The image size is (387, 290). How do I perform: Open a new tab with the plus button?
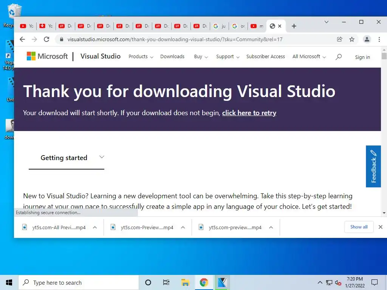click(x=294, y=26)
